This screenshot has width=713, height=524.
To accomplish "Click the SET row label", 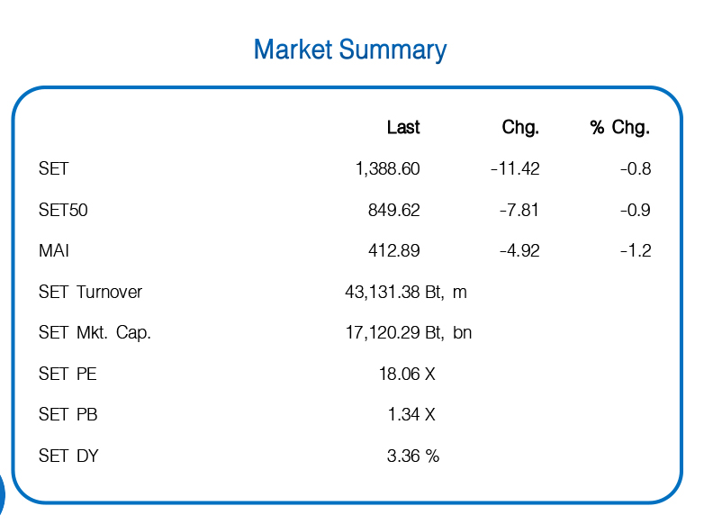I will click(54, 168).
